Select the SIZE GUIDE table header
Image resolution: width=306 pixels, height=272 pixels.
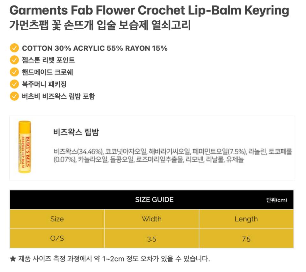click(x=154, y=200)
